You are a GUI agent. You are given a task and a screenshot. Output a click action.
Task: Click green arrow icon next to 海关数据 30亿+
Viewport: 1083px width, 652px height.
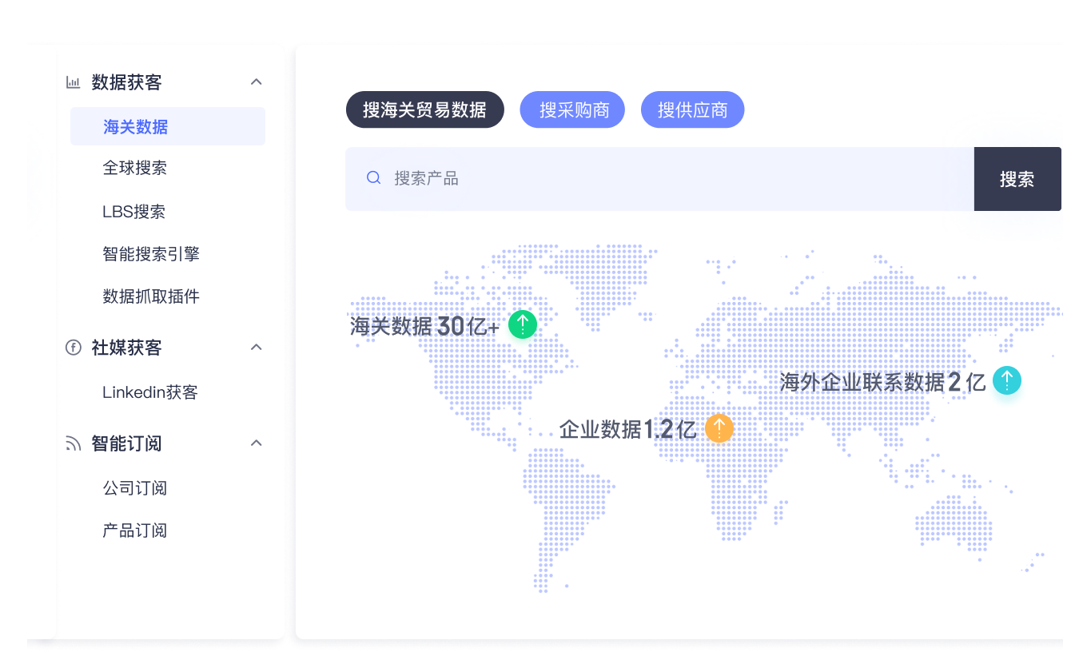coord(523,324)
